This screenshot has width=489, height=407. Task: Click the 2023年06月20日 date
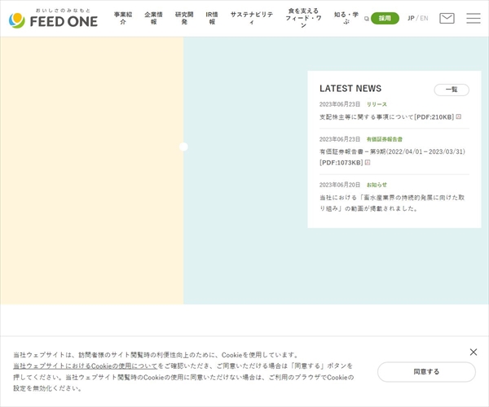(340, 185)
